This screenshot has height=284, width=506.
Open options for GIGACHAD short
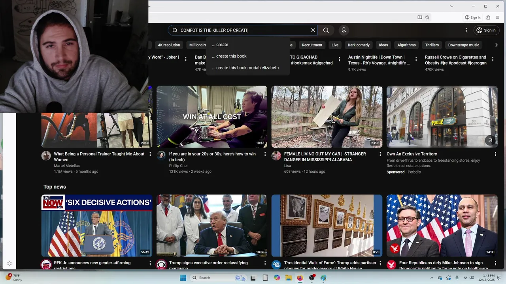[x=339, y=60]
